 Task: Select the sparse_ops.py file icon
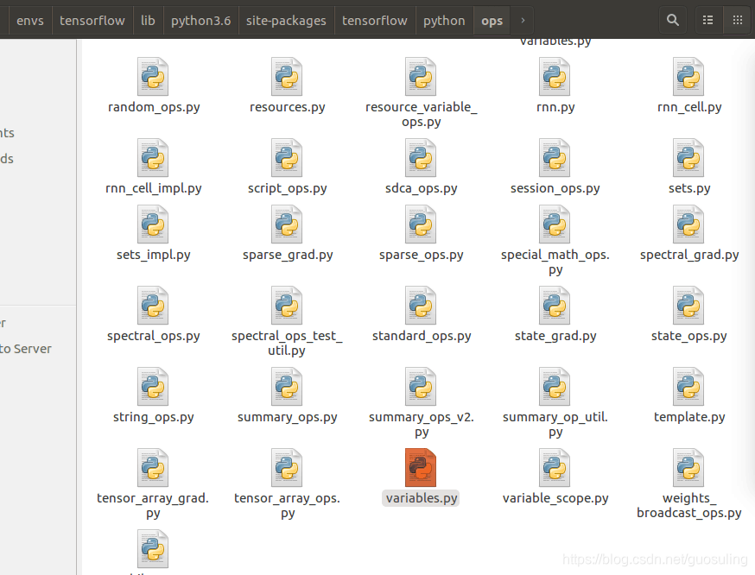[x=421, y=224]
